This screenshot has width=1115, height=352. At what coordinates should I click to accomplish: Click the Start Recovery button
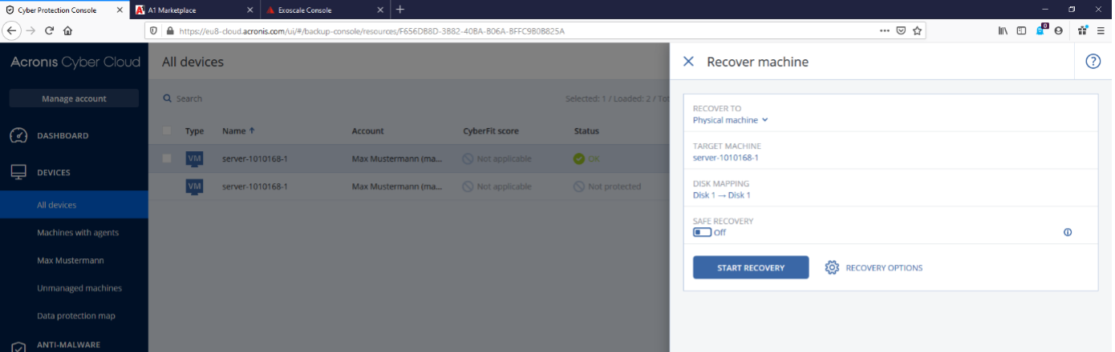[751, 267]
